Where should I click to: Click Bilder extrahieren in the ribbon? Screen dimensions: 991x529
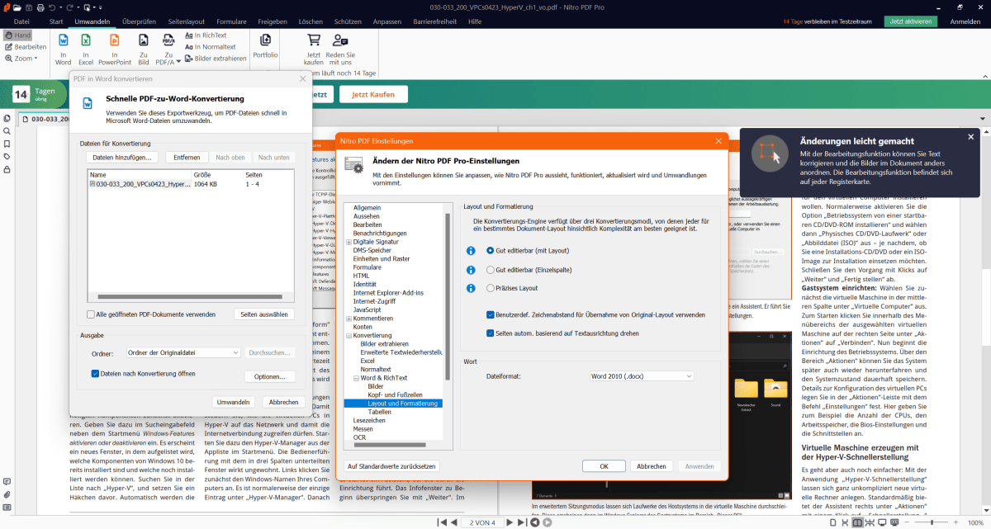215,59
